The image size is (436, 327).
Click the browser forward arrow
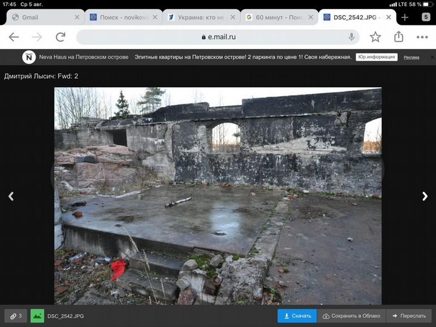(x=37, y=37)
